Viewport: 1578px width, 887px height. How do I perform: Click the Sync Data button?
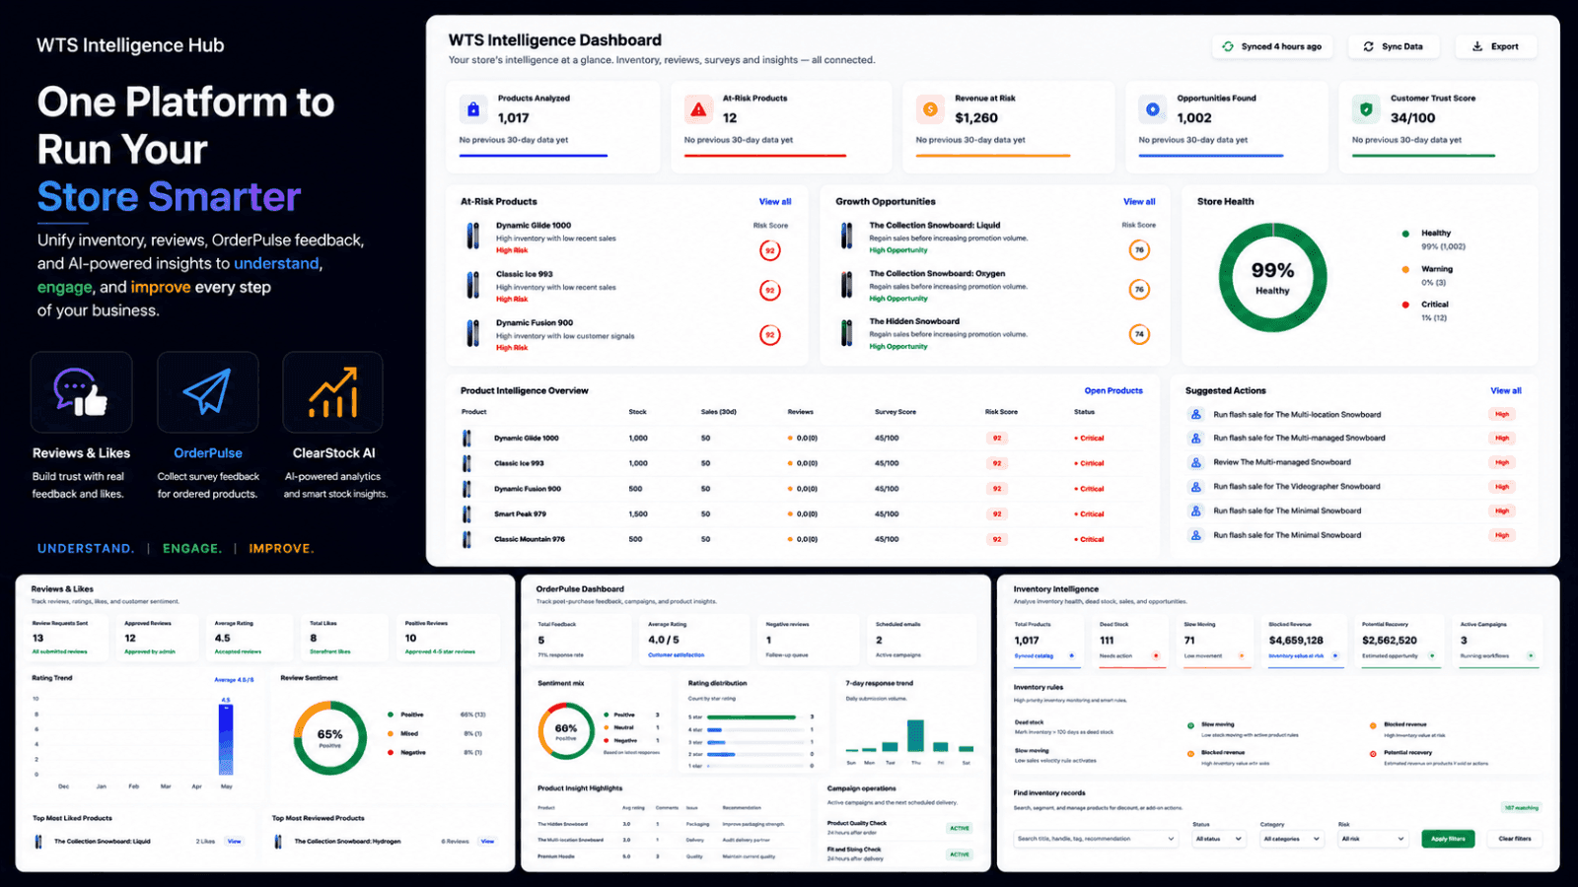point(1394,46)
